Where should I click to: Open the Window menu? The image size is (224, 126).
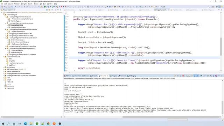[x=50, y=4]
